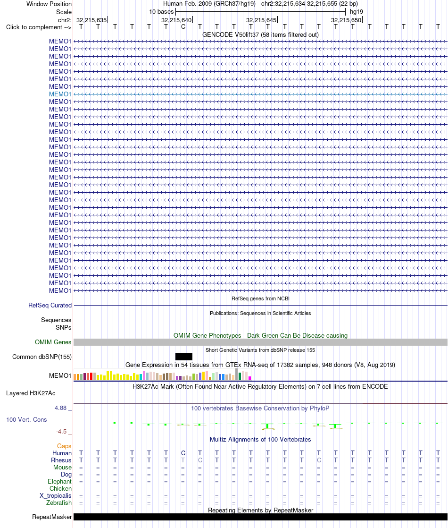The width and height of the screenshot is (448, 528).
Task: Click the chr2:32,215,634-32,215,655 position text
Action: pos(309,4)
